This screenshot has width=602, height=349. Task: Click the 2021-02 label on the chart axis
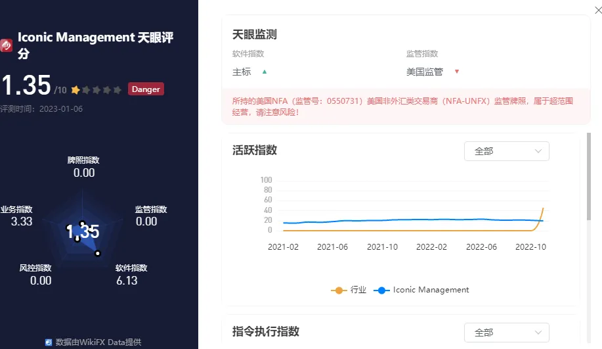click(x=284, y=247)
